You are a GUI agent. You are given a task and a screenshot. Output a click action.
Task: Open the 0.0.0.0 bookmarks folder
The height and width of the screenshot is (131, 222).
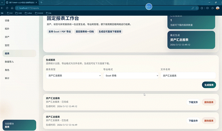pyautogui.click(x=39, y=13)
